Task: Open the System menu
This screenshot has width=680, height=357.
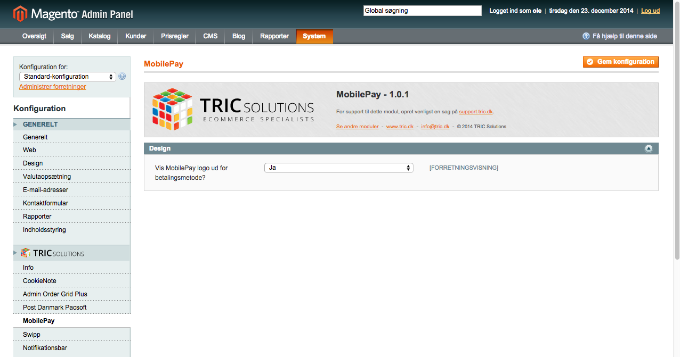Action: tap(314, 36)
